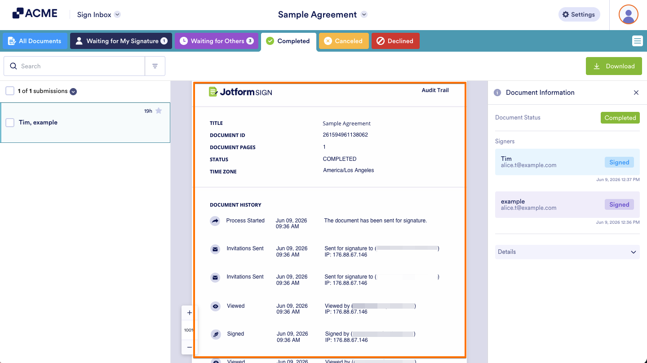Click the Signed pen icon
Screen dimensions: 647x363
(216, 334)
